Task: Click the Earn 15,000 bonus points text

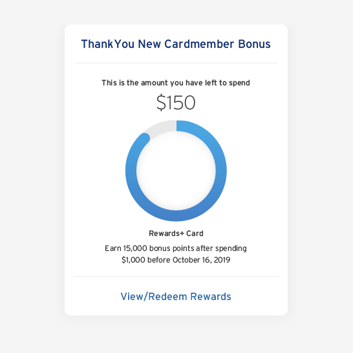Action: coord(176,248)
